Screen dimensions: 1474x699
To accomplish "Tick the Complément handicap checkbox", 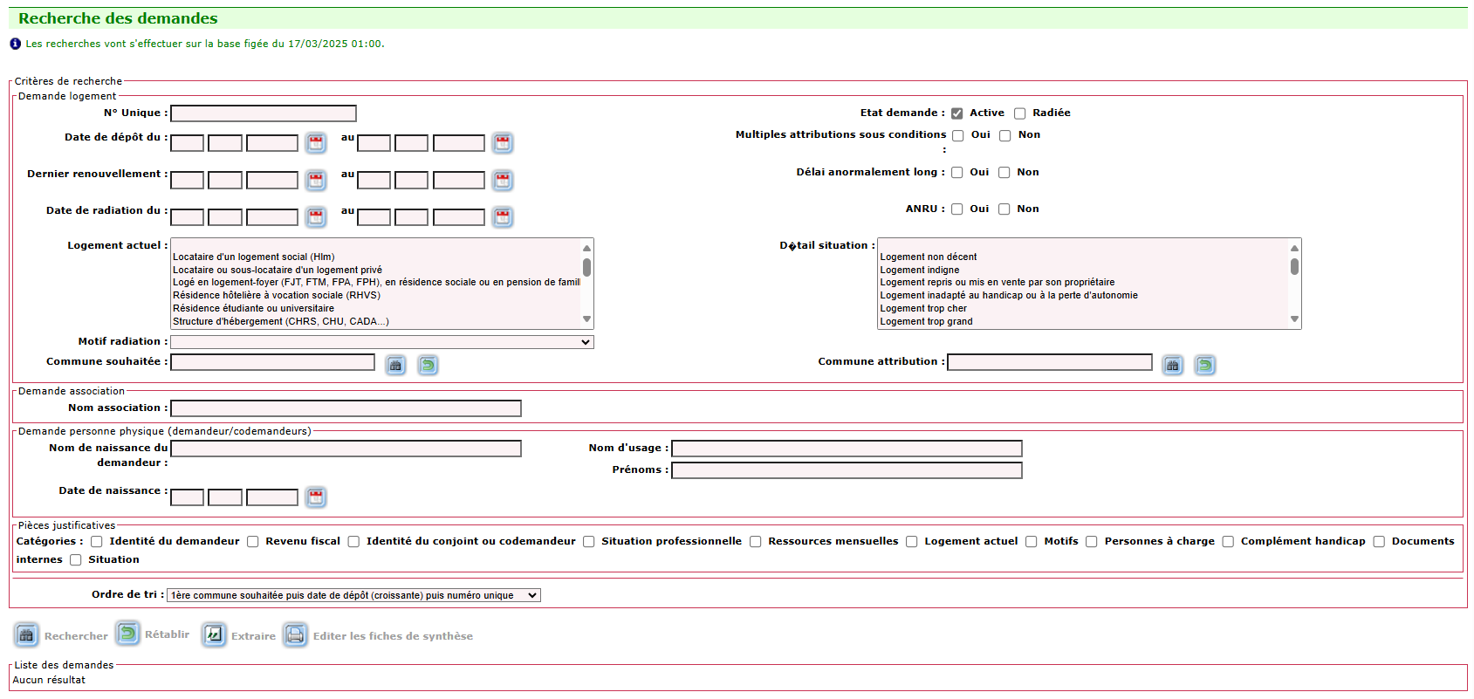I will tap(1228, 542).
